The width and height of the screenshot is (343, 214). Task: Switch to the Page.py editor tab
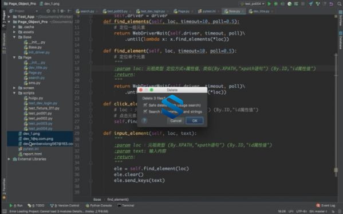[182, 11]
